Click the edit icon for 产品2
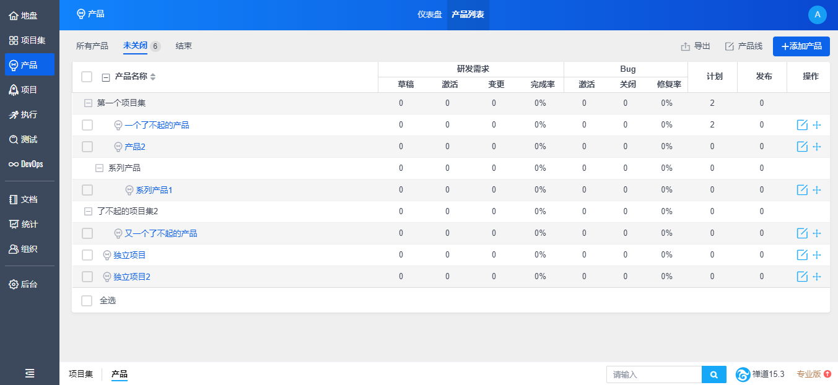The height and width of the screenshot is (385, 838). pos(802,147)
